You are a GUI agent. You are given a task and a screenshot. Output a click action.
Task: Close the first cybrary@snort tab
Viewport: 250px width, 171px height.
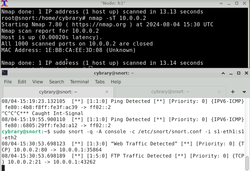point(107,92)
